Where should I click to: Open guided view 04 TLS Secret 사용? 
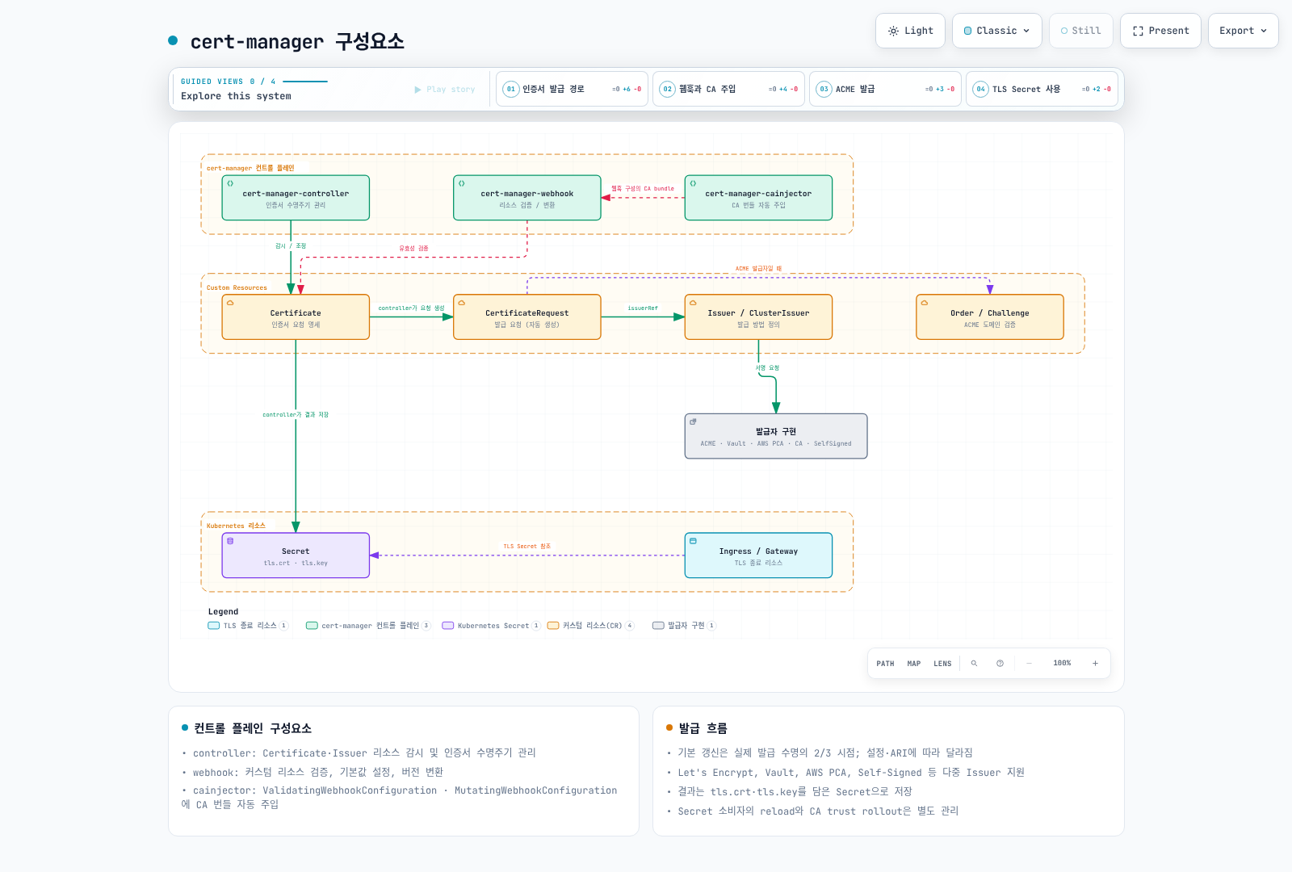(1042, 89)
